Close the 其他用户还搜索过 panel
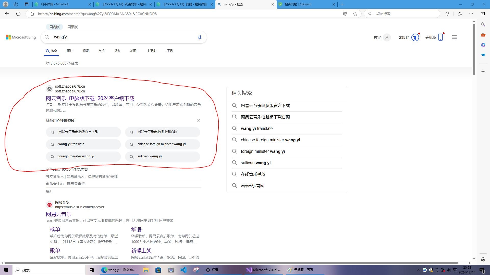The height and width of the screenshot is (275, 490). pyautogui.click(x=199, y=120)
